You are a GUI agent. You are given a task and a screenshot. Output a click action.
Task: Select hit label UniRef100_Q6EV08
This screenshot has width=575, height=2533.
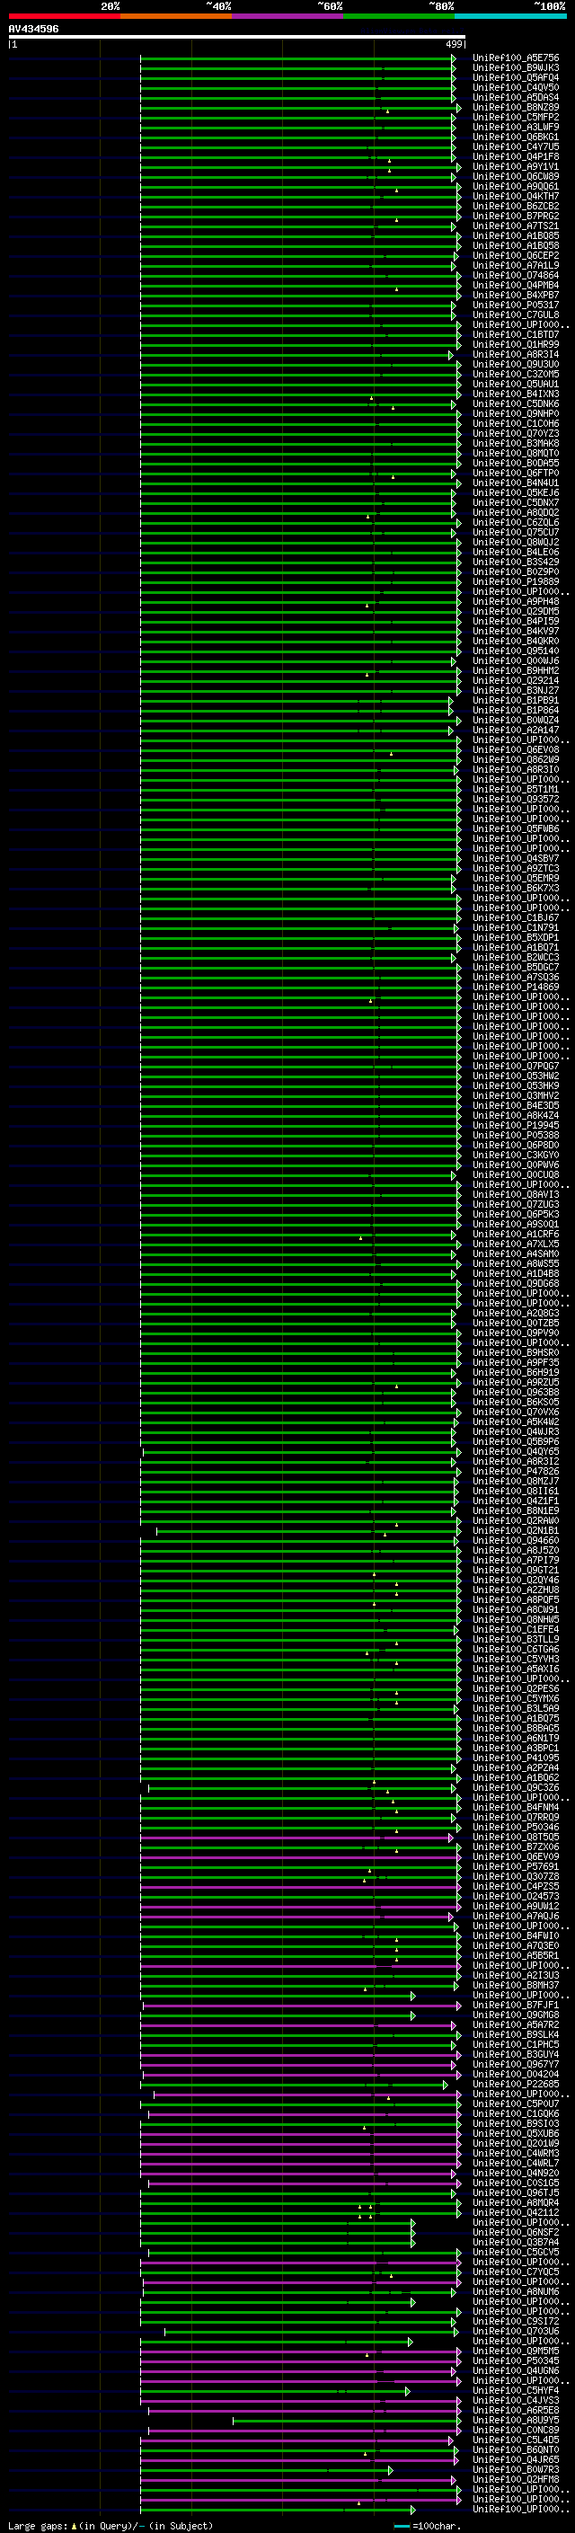pyautogui.click(x=516, y=749)
